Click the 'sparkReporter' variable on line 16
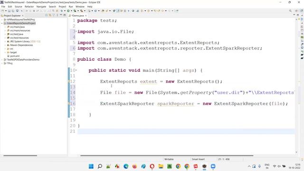 pos(175,104)
